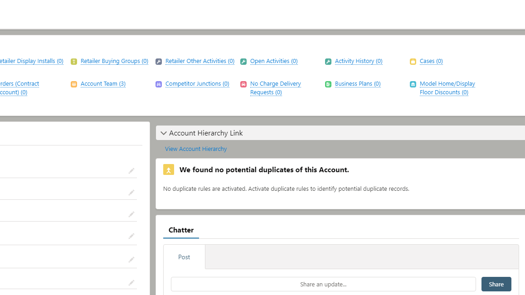
Task: Click the Retailer Buying Groups icon
Action: tap(74, 62)
